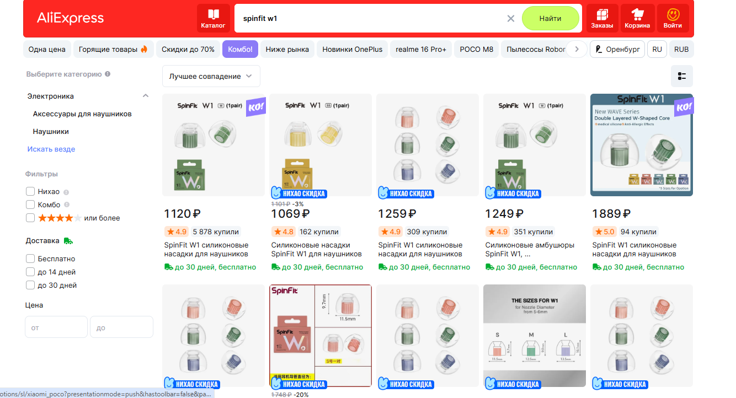Tick the Комбо filter checkbox
This screenshot has width=736, height=398.
click(30, 205)
